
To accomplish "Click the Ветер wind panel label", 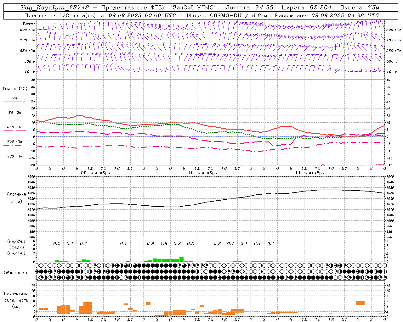I will pyautogui.click(x=29, y=24).
